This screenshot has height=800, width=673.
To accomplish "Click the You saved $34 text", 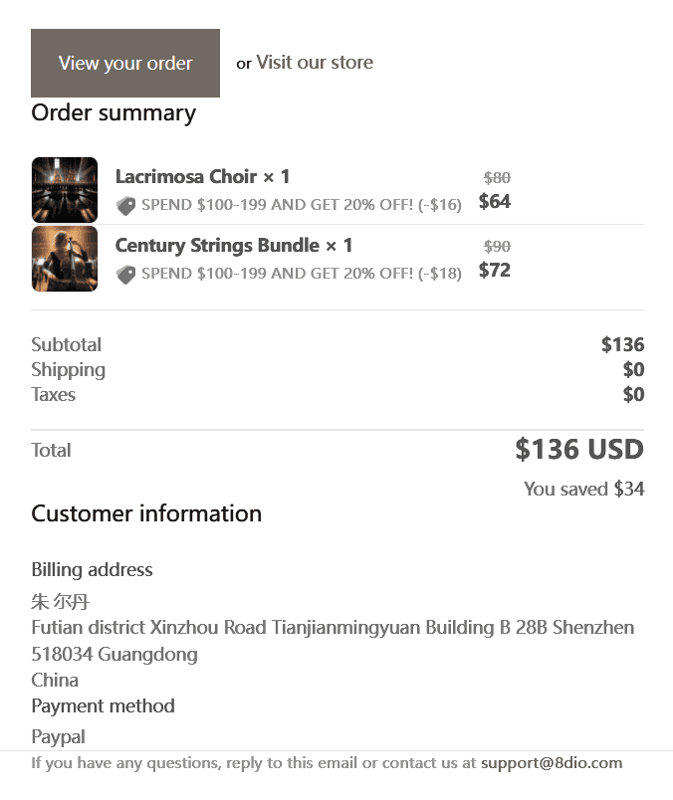I will tap(583, 489).
